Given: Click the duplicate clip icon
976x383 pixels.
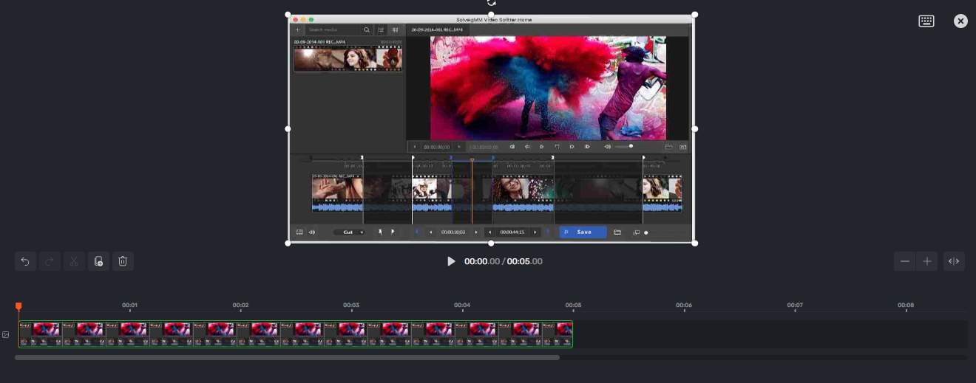Looking at the screenshot, I should point(98,261).
